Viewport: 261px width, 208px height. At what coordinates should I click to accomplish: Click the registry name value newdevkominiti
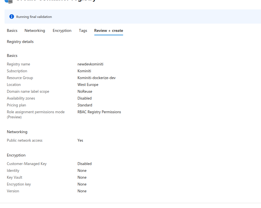coord(90,64)
